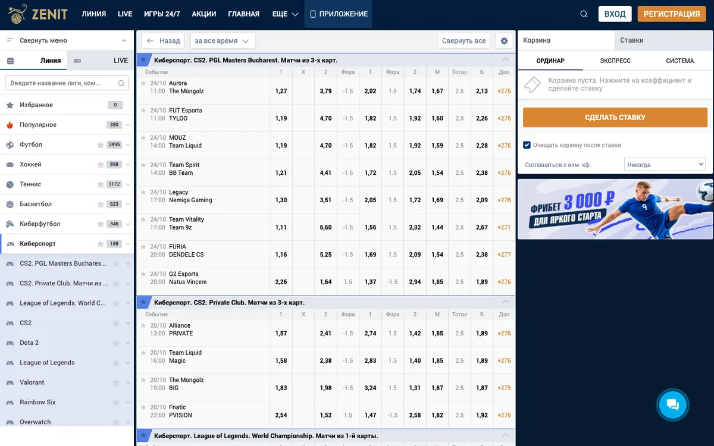Screen dimensions: 714x446
Task: Collapse sidebar with the left arrow icon
Action: tap(124, 40)
